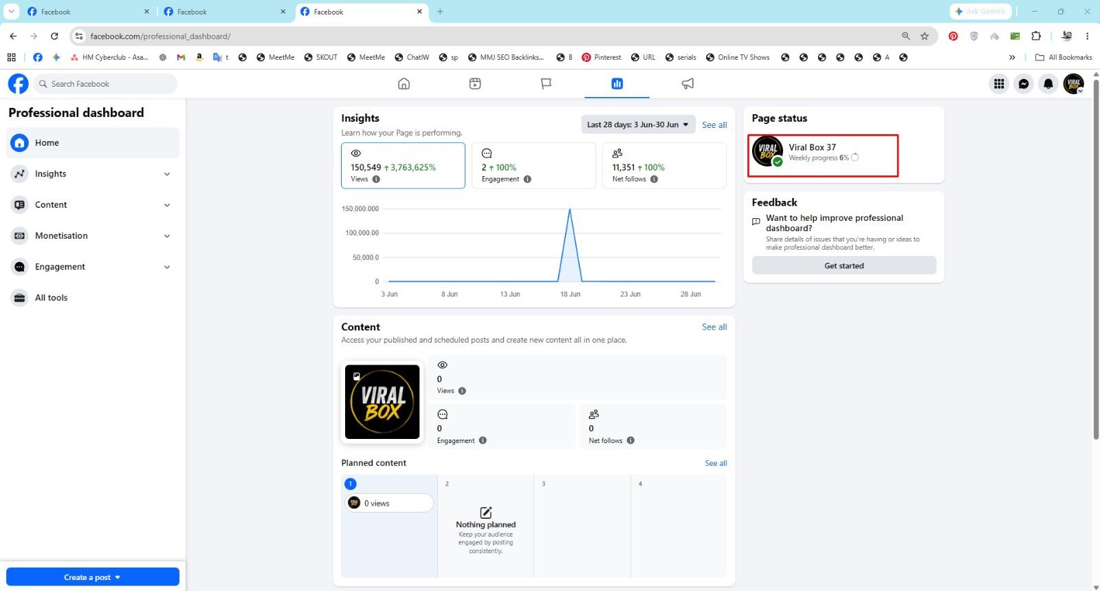Click the browser address bar URL
1100x591 pixels.
(161, 36)
